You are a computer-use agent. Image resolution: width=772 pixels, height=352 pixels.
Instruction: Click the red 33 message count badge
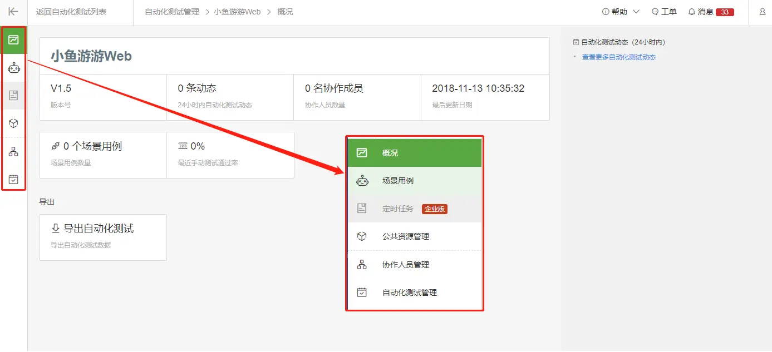point(725,12)
